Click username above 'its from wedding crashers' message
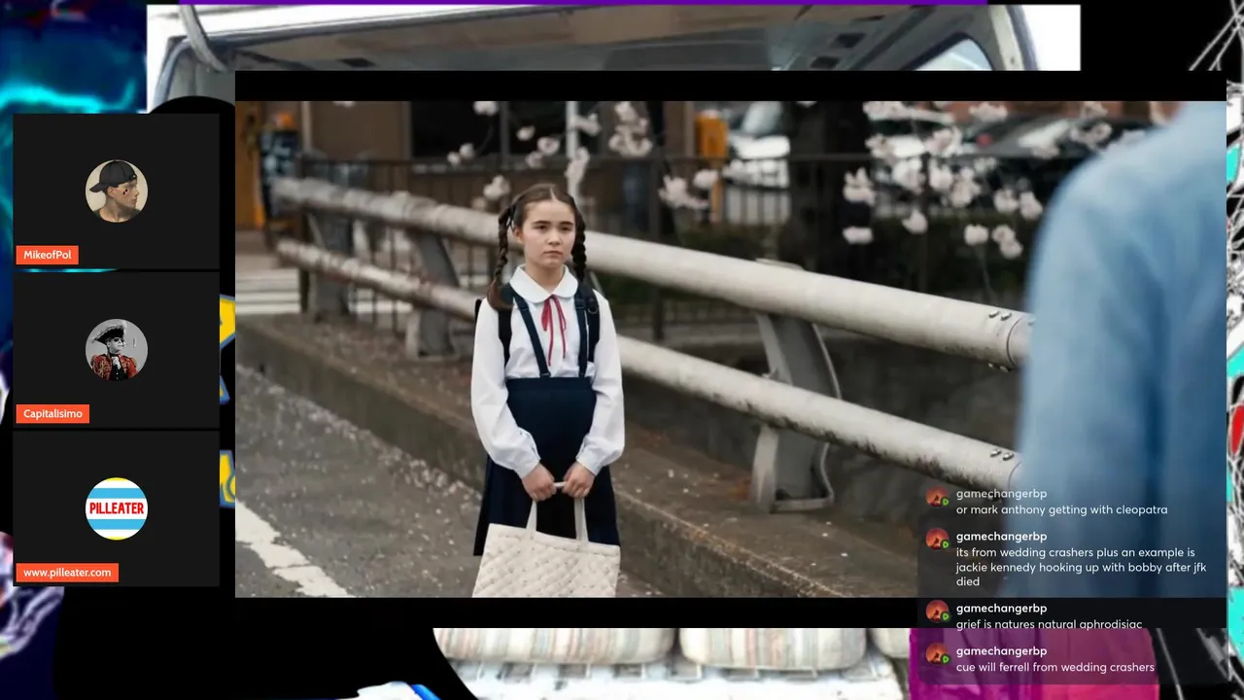 pyautogui.click(x=1001, y=537)
